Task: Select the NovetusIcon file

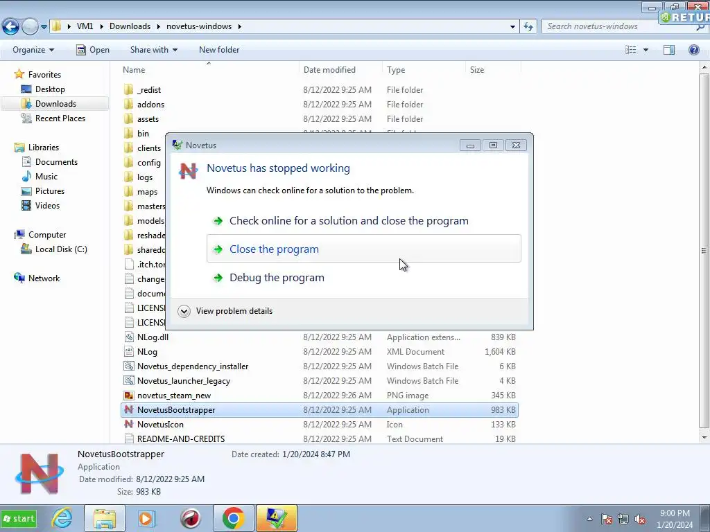Action: pyautogui.click(x=160, y=425)
